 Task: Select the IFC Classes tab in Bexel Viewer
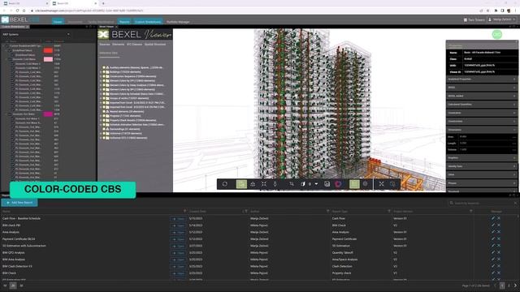pos(134,45)
